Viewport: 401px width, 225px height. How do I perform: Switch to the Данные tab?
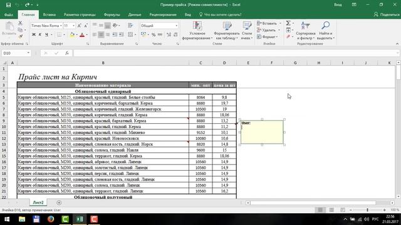pyautogui.click(x=135, y=15)
